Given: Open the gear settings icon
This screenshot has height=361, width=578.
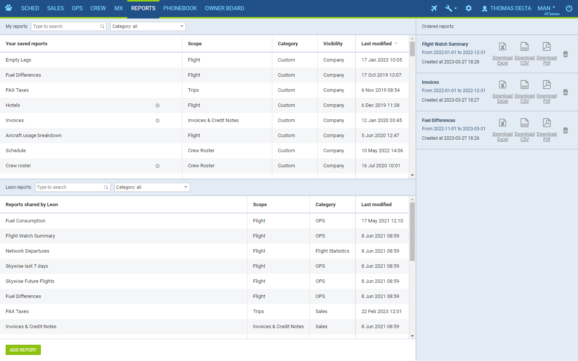Looking at the screenshot, I should [468, 8].
